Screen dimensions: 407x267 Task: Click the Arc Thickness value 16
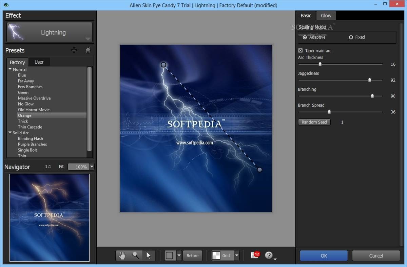point(393,64)
